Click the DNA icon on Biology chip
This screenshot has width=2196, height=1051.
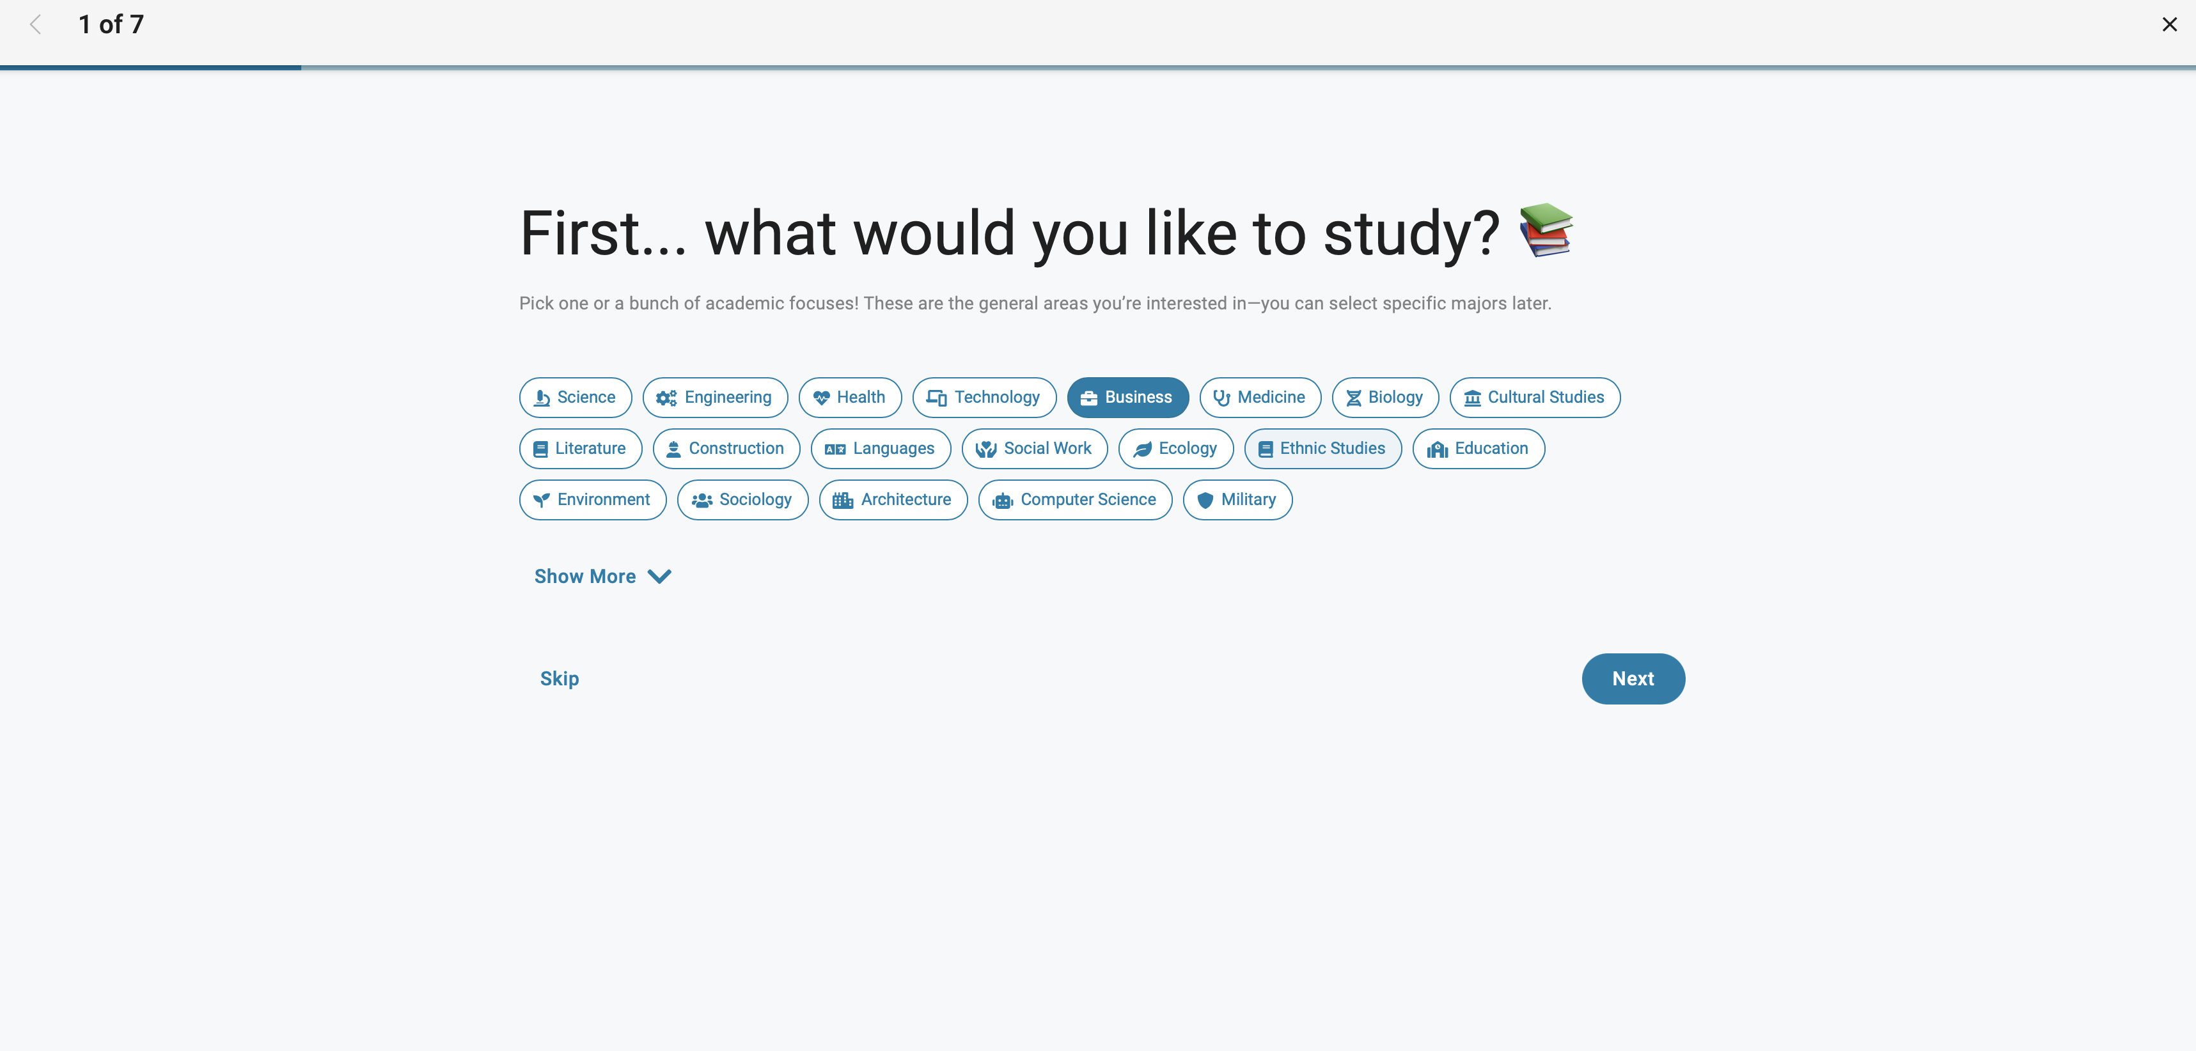1353,398
